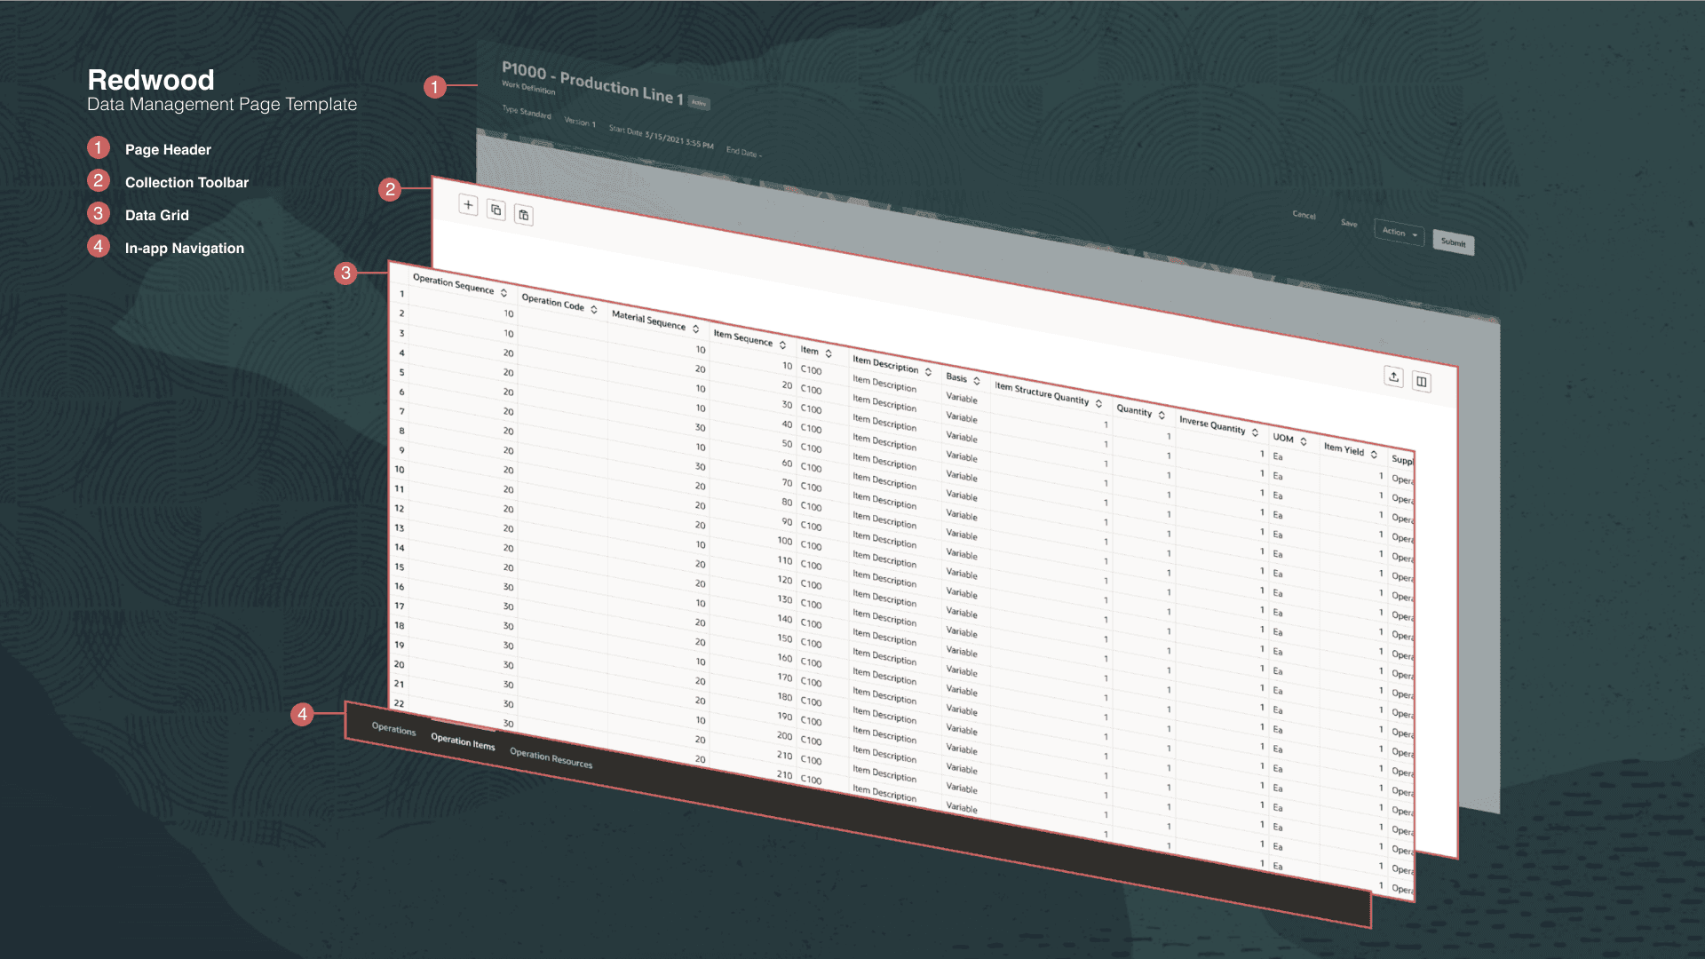Sort by the Operation Code column arrows
The width and height of the screenshot is (1705, 959).
(x=594, y=309)
